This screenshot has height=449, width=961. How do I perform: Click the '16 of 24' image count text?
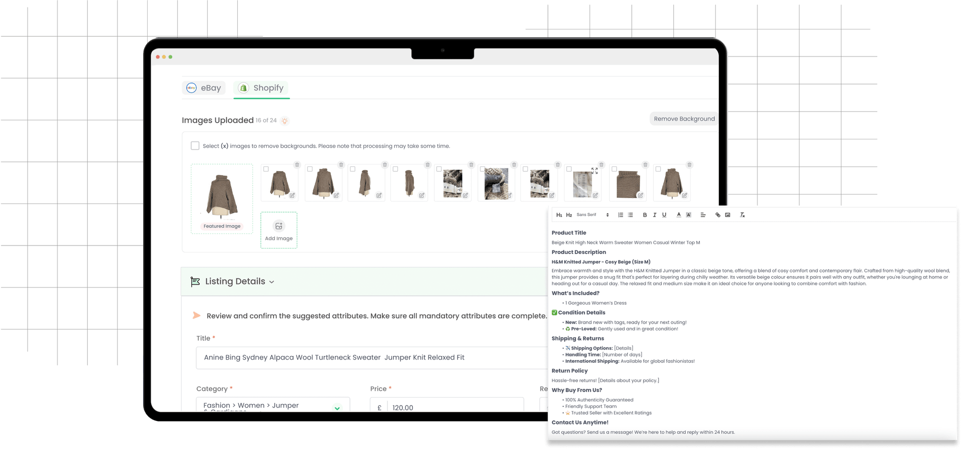266,120
